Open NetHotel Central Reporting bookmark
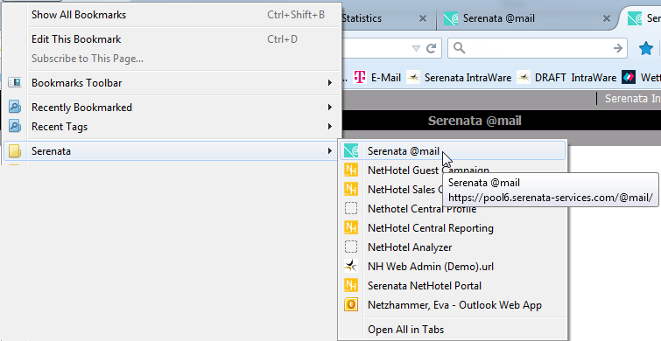The height and width of the screenshot is (341, 661). pyautogui.click(x=453, y=228)
